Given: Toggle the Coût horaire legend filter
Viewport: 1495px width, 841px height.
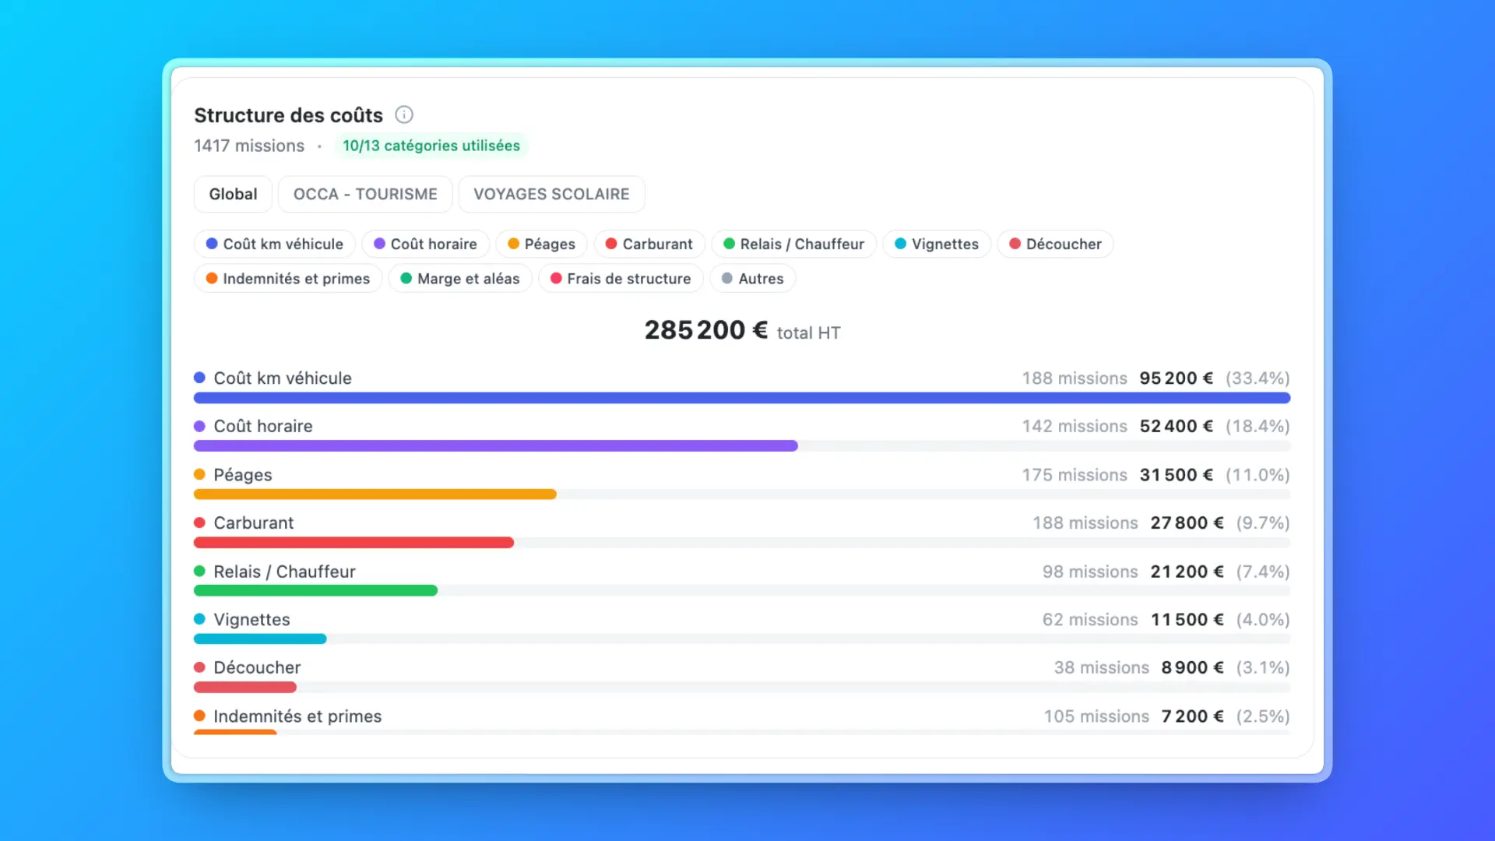Looking at the screenshot, I should click(x=425, y=244).
